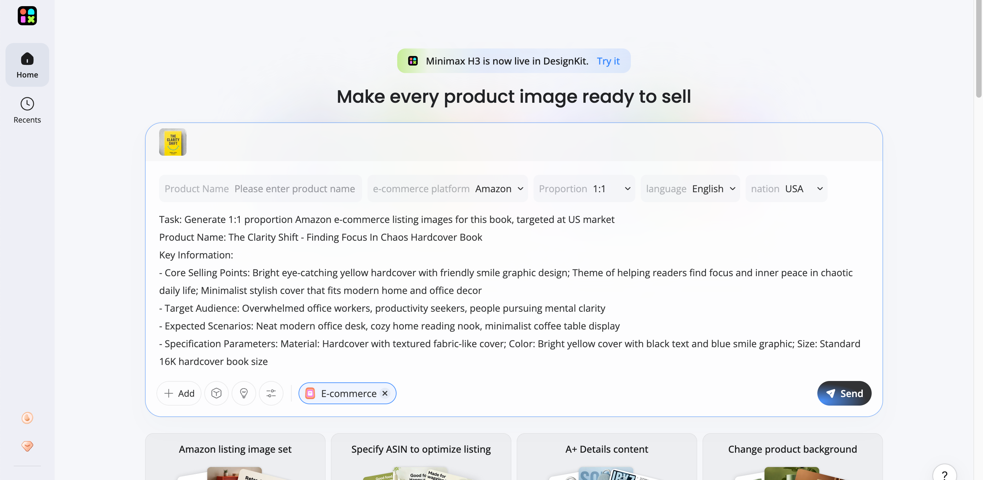
Task: Remove the E-commerce tag with X
Action: pos(385,393)
